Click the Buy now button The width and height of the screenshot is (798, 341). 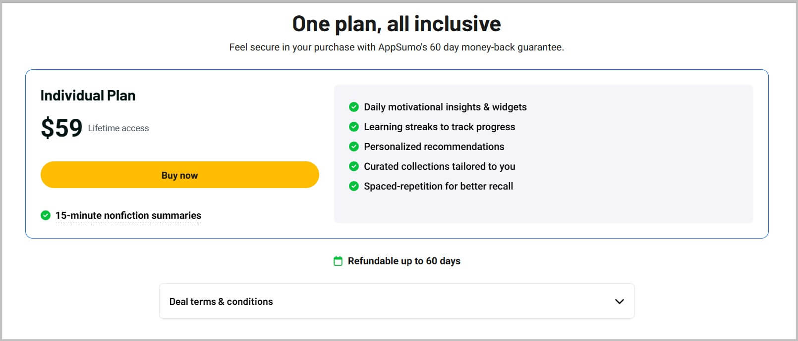pos(179,175)
